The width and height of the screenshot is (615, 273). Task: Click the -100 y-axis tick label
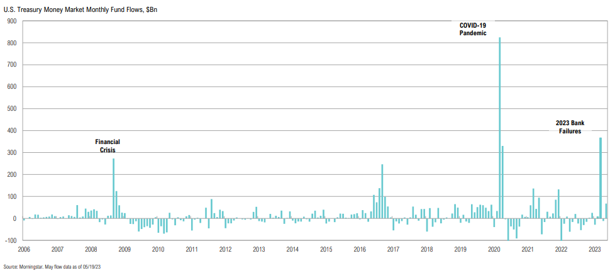[10, 240]
